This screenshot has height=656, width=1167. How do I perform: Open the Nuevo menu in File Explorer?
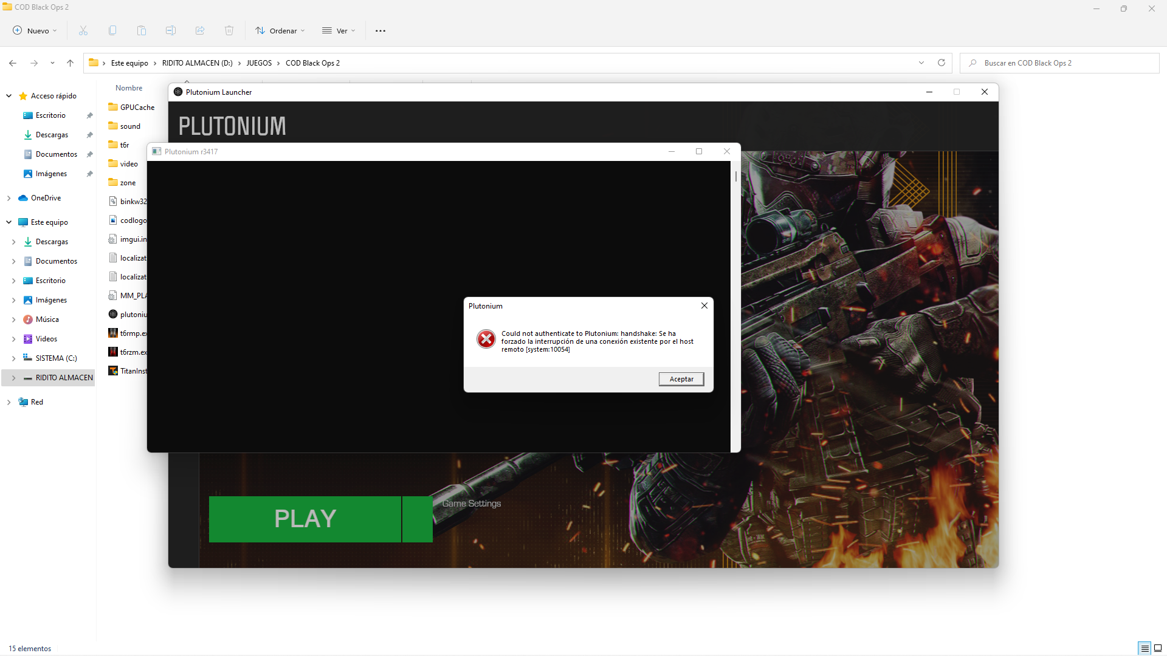35,30
